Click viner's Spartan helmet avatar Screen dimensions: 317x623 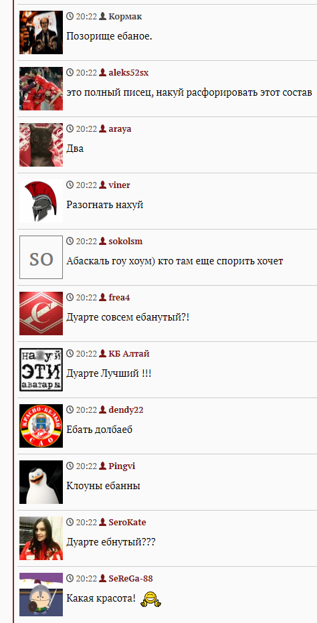[41, 201]
